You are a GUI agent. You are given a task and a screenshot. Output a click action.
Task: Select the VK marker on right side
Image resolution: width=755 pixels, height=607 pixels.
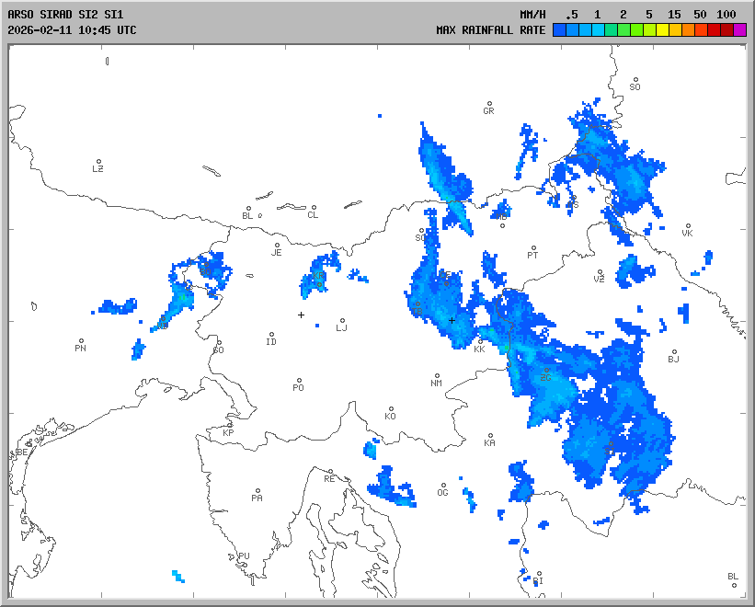[687, 226]
